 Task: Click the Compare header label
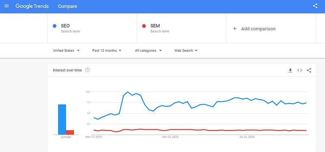click(67, 6)
